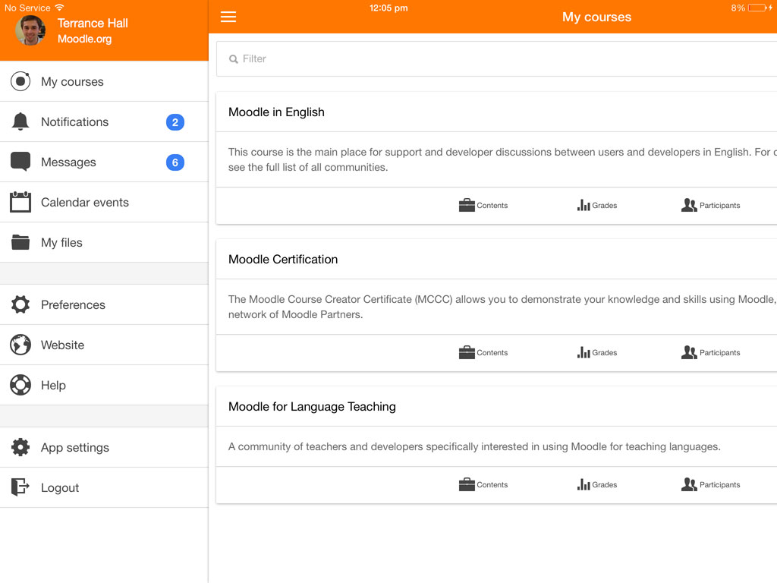The image size is (777, 583).
Task: Open My files section
Action: (104, 242)
